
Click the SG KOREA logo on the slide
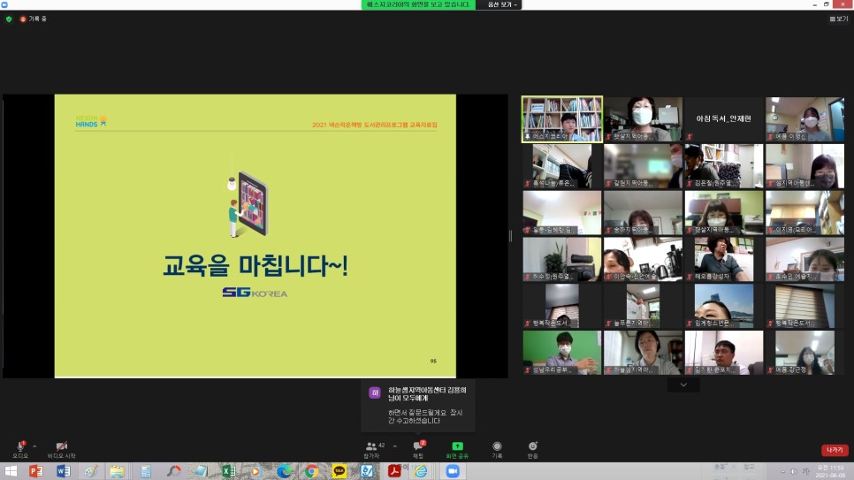coord(255,293)
